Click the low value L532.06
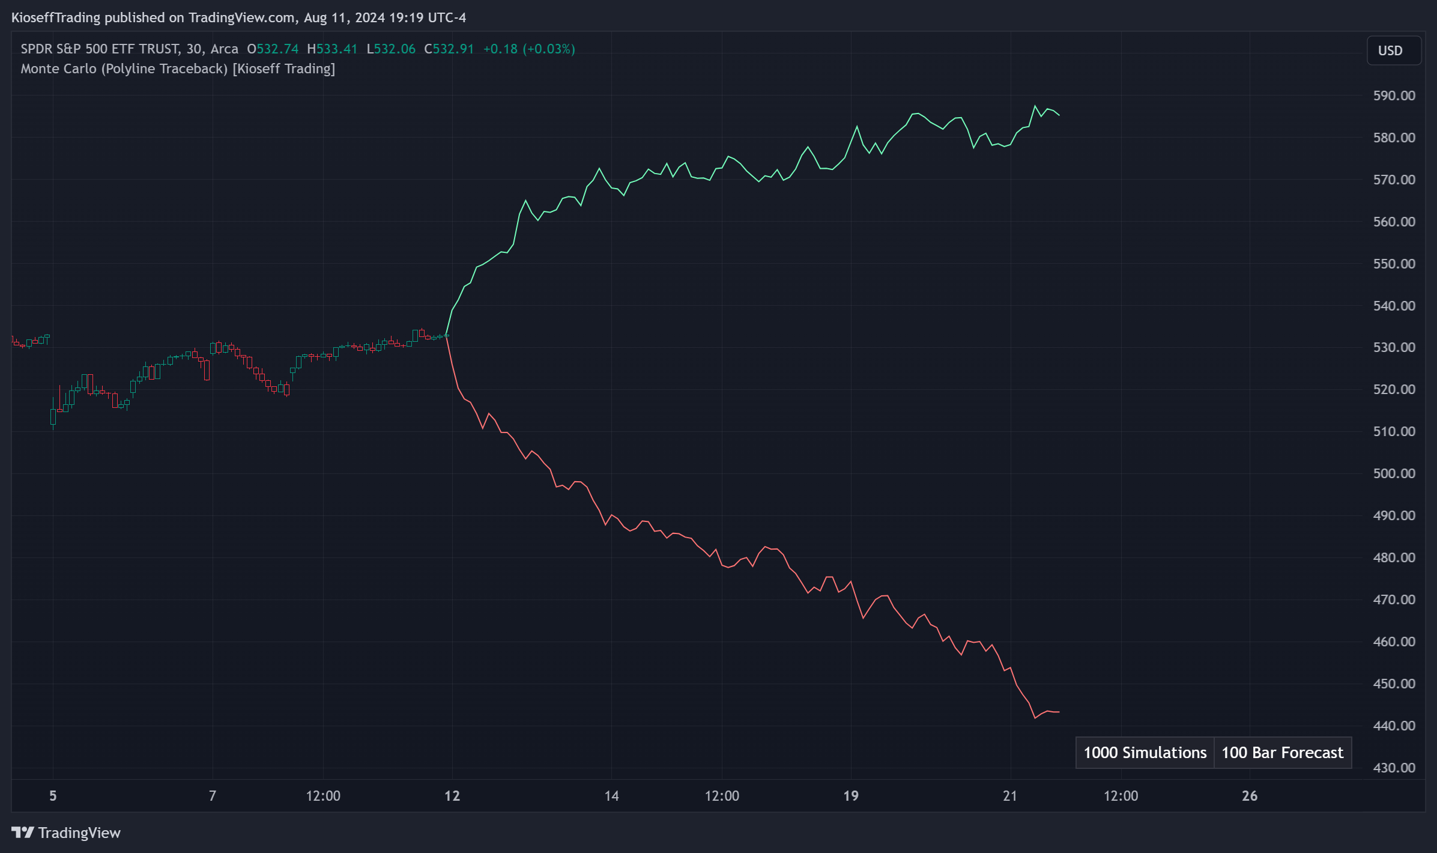 click(x=391, y=49)
